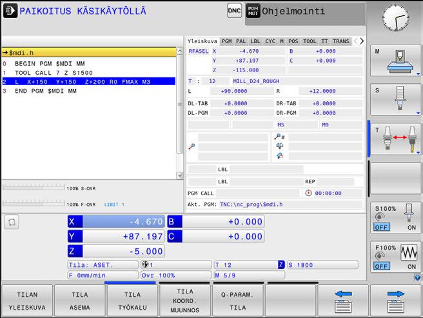The width and height of the screenshot is (423, 318).
Task: Turn ON the S100% spindle override
Action: (411, 228)
